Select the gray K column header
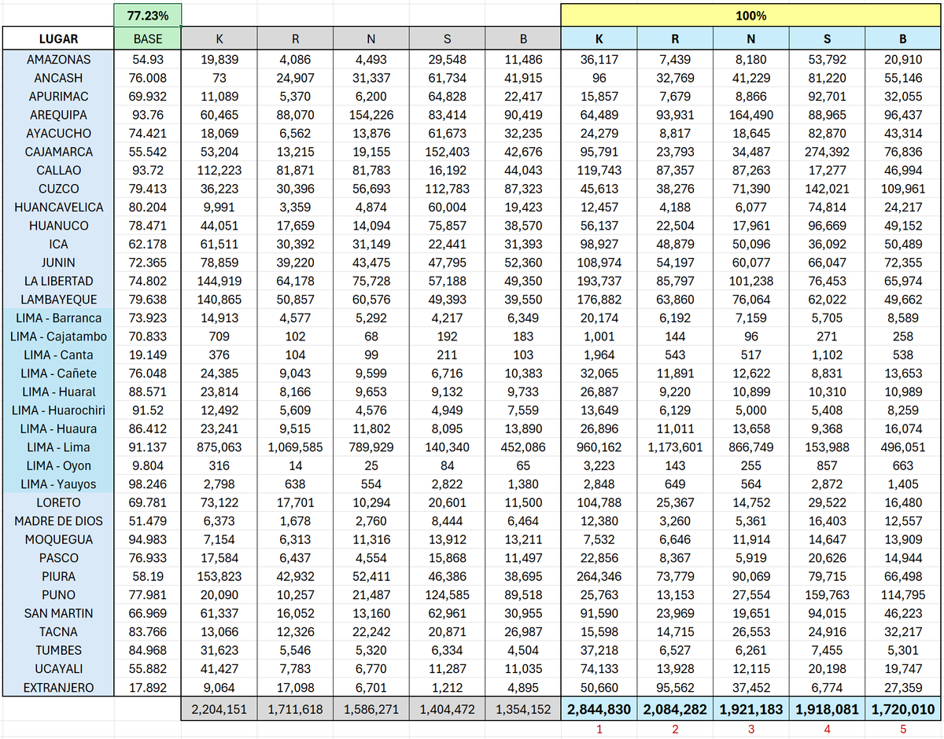 point(219,39)
